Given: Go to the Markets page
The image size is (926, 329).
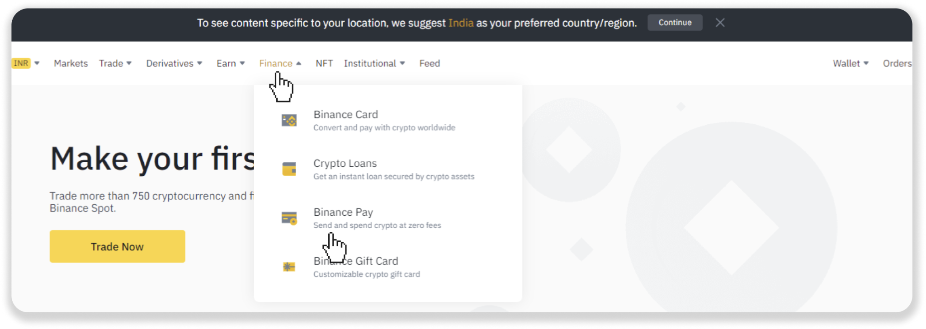Looking at the screenshot, I should pyautogui.click(x=71, y=63).
